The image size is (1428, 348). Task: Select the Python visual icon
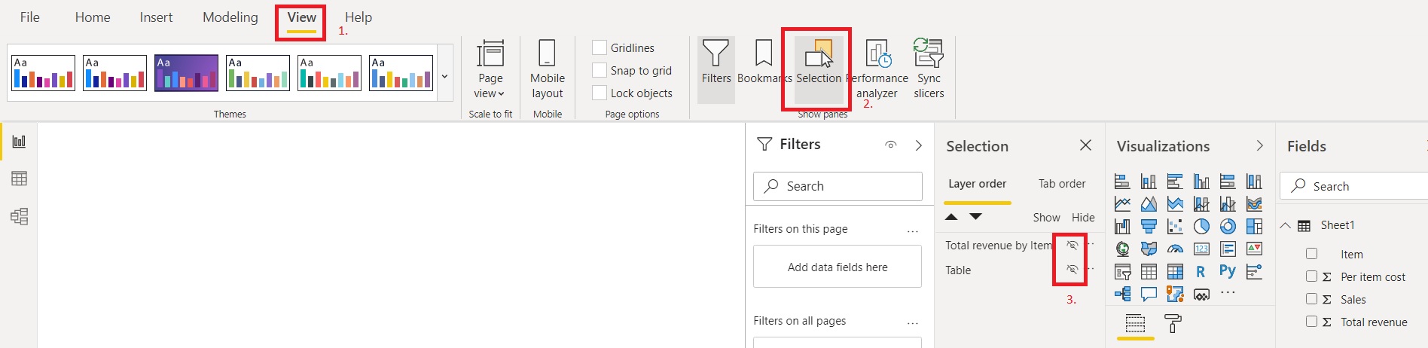click(1227, 271)
